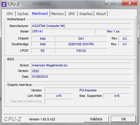Click the Intel southbridge vendor field
The image size is (140, 125).
[43, 44]
